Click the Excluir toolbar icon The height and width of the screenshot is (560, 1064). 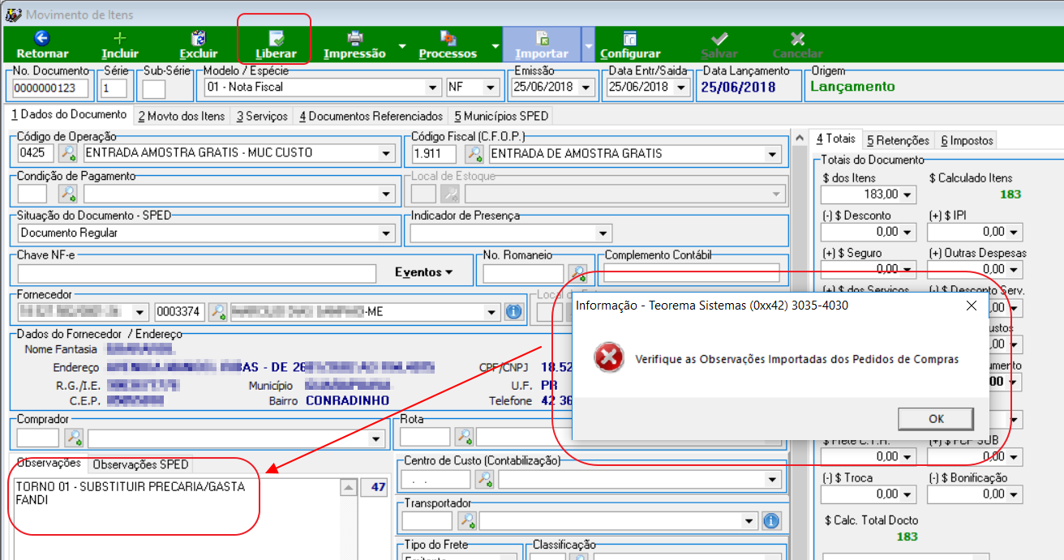coord(198,38)
